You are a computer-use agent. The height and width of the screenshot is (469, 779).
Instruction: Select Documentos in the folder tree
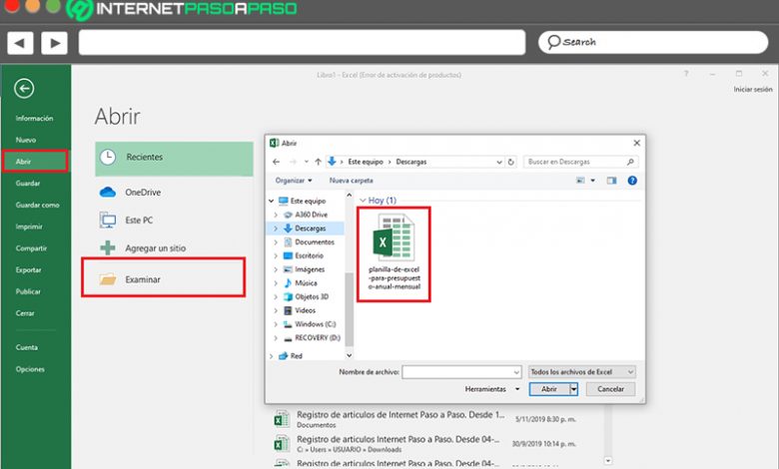(x=315, y=242)
